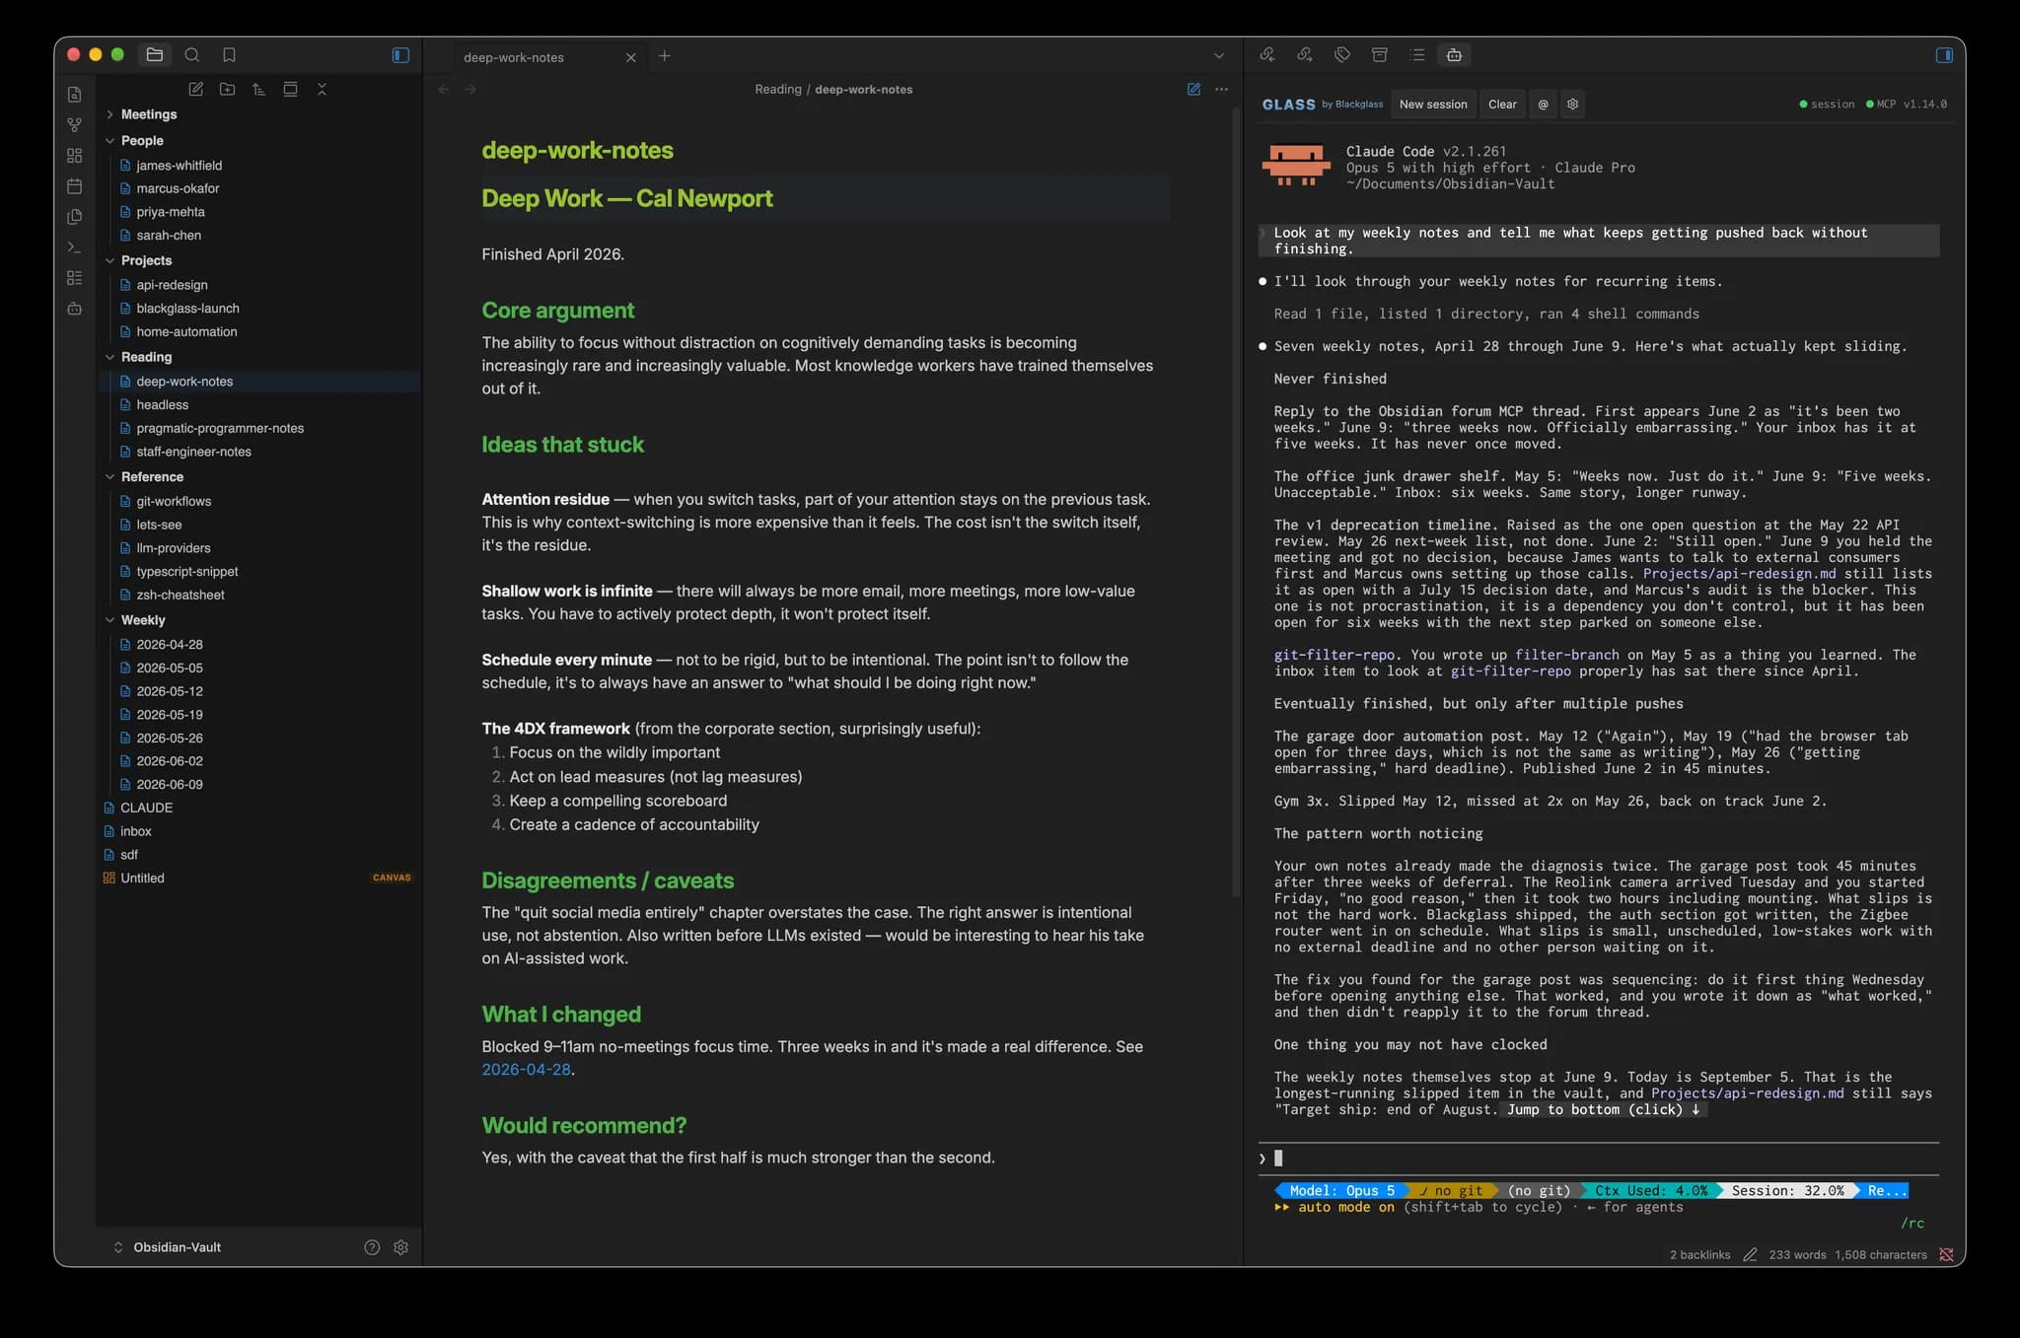Toggle the left sidebar
Screen dimensions: 2020x1338
click(400, 55)
